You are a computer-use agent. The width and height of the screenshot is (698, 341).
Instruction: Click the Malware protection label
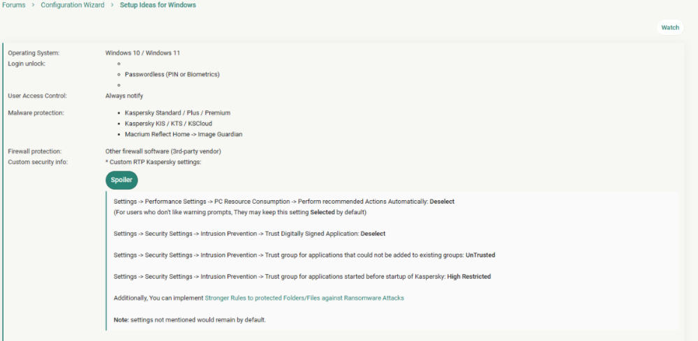36,113
